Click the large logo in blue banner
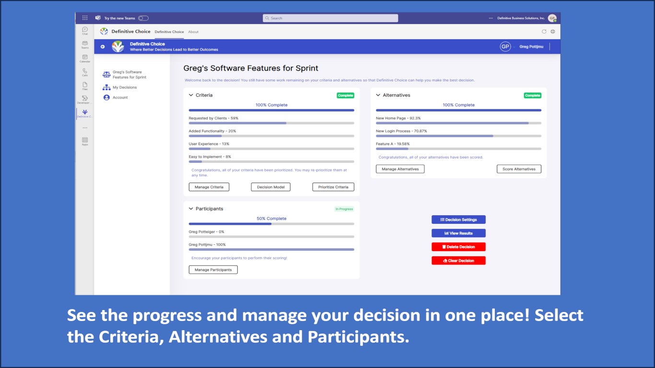 118,46
